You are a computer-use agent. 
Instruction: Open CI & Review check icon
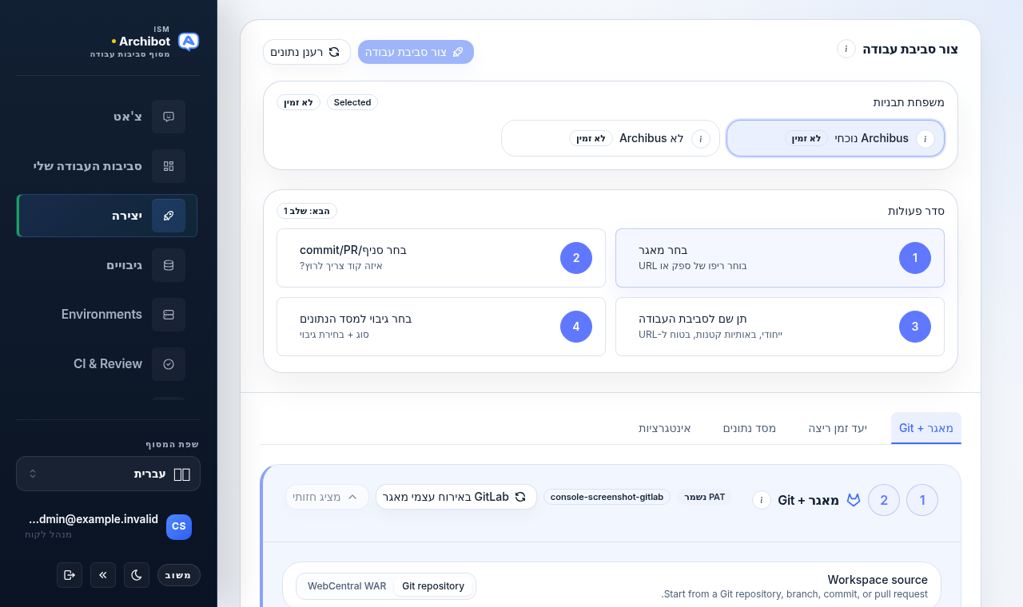pyautogui.click(x=169, y=364)
